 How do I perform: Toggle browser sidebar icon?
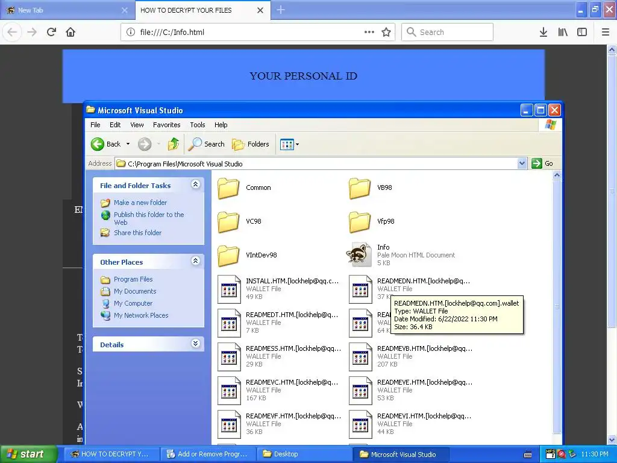click(x=582, y=33)
